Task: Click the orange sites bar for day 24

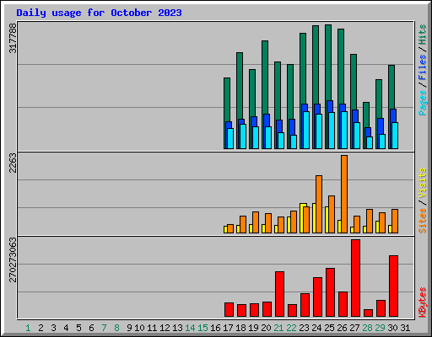Action: (x=319, y=204)
